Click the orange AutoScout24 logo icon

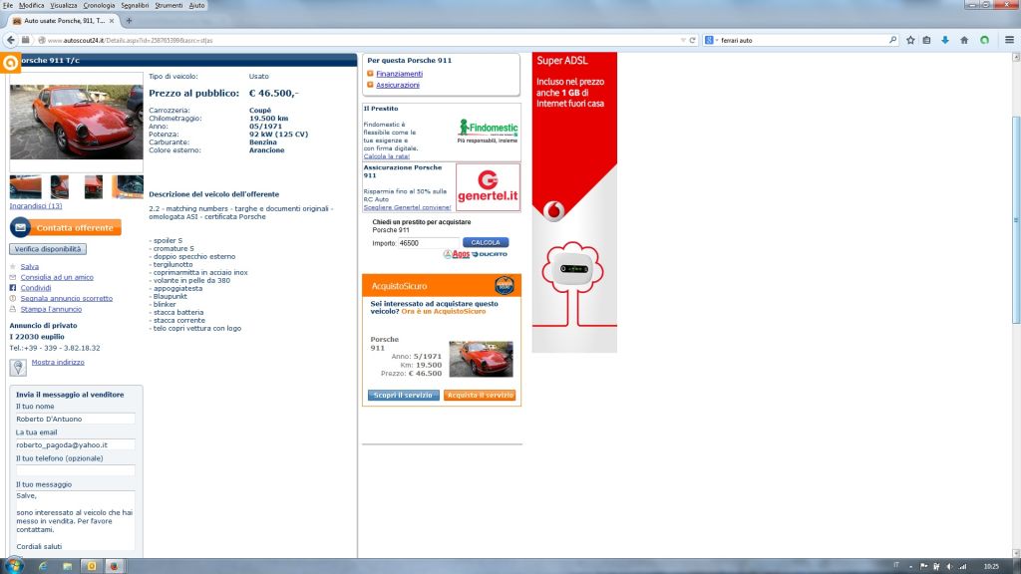point(10,63)
